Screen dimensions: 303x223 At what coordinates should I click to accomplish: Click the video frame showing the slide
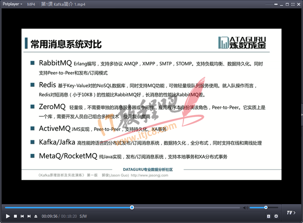pos(151,104)
